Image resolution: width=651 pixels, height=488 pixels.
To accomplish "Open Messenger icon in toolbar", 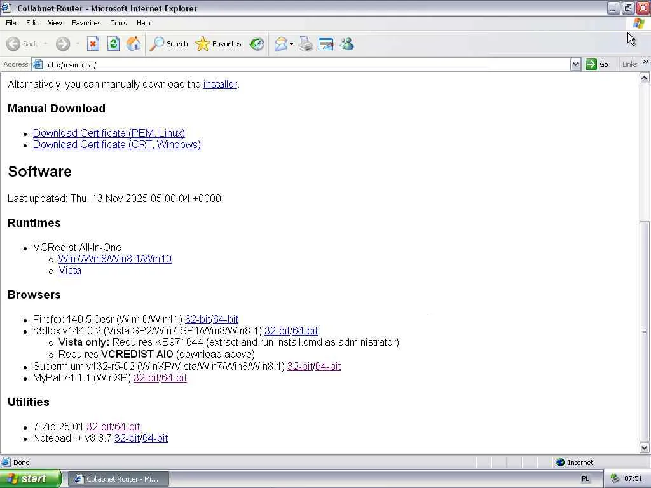I will click(346, 44).
